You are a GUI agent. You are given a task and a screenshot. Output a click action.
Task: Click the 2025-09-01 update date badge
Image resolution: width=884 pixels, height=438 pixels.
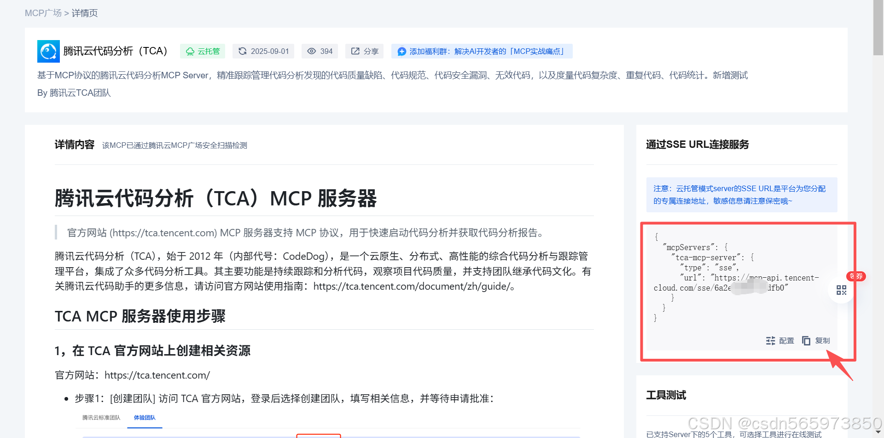pos(264,51)
